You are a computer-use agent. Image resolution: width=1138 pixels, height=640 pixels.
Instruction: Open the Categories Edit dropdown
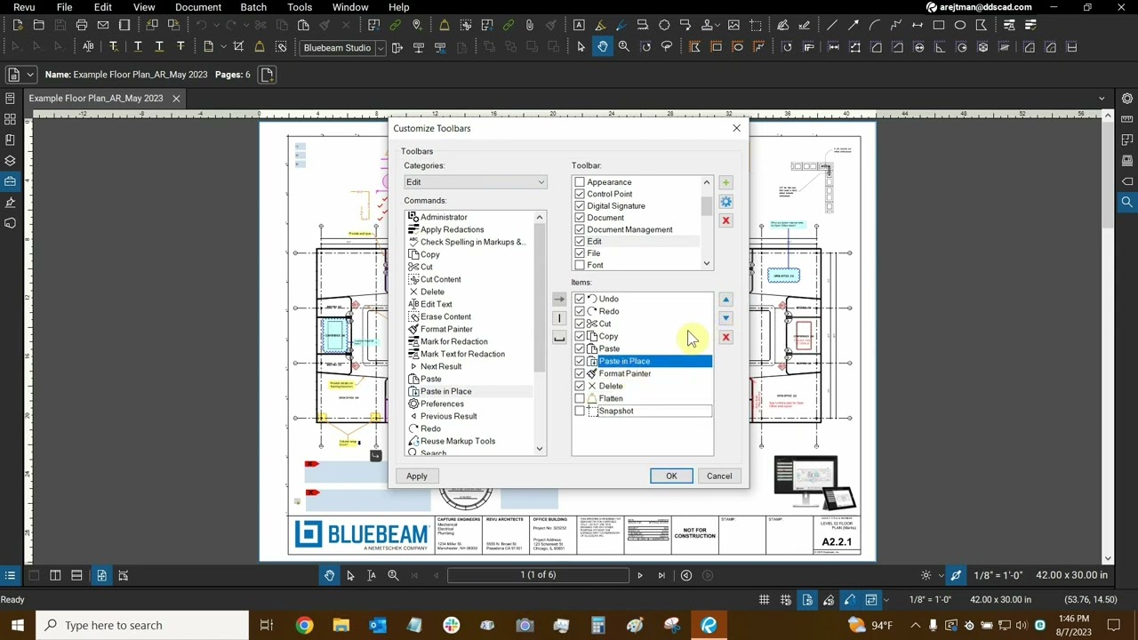(x=476, y=182)
